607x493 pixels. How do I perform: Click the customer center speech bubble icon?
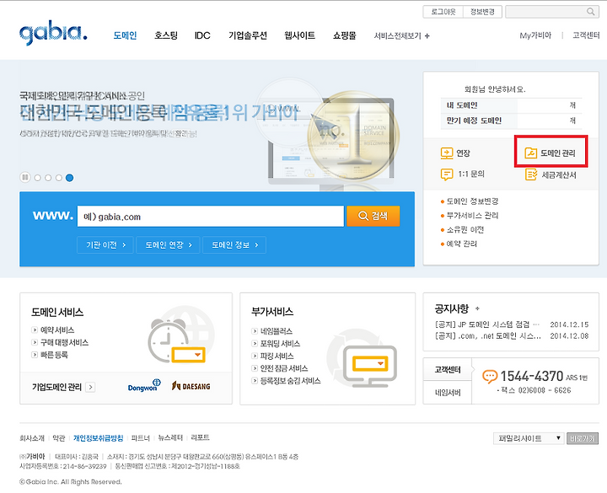tap(490, 376)
